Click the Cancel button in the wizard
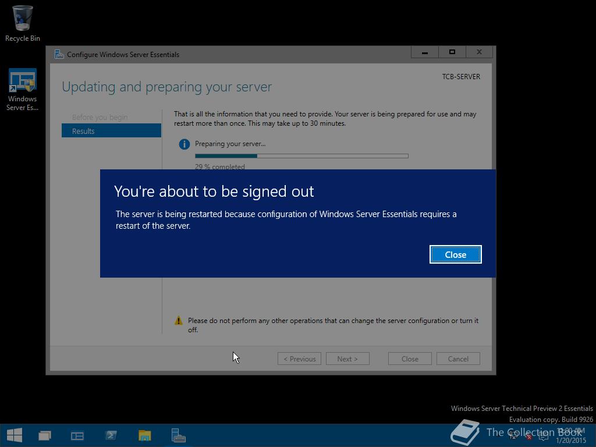Screen dimensions: 596x447 pyautogui.click(x=458, y=359)
